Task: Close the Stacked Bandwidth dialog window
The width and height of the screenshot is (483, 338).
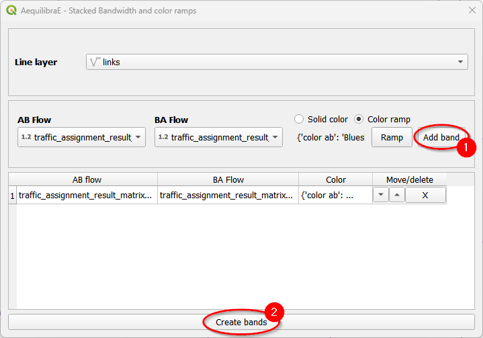Action: [x=472, y=11]
